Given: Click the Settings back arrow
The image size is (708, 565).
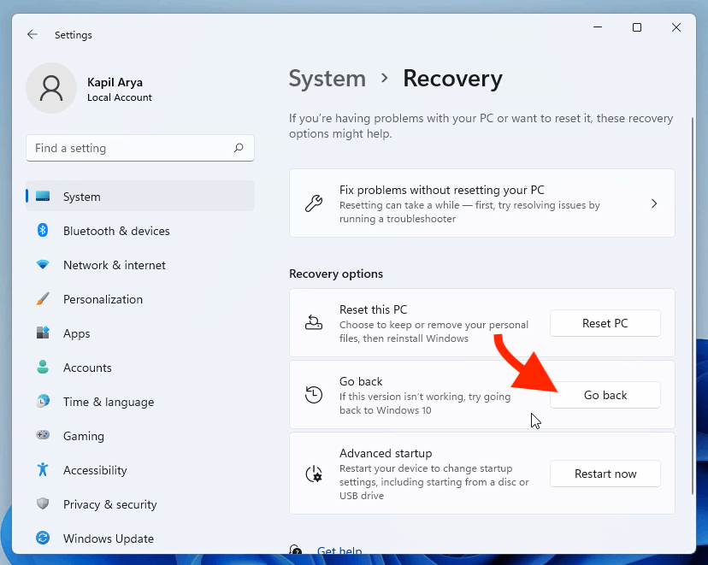Looking at the screenshot, I should click(32, 34).
